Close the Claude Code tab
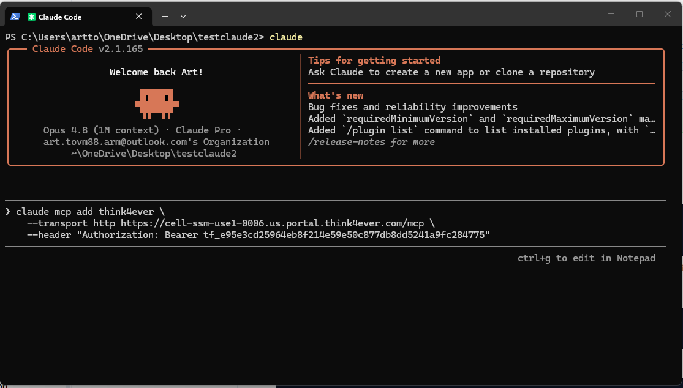 (x=138, y=17)
